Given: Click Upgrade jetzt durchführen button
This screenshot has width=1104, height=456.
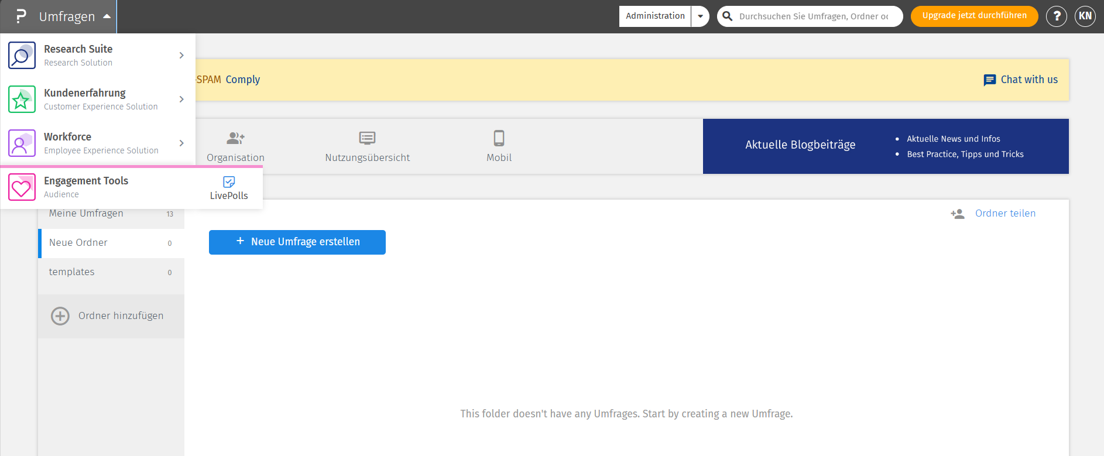Looking at the screenshot, I should pyautogui.click(x=974, y=16).
